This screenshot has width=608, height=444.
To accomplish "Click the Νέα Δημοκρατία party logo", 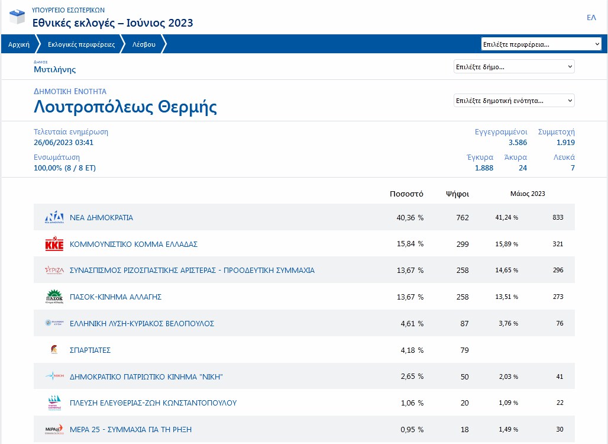I will (54, 217).
